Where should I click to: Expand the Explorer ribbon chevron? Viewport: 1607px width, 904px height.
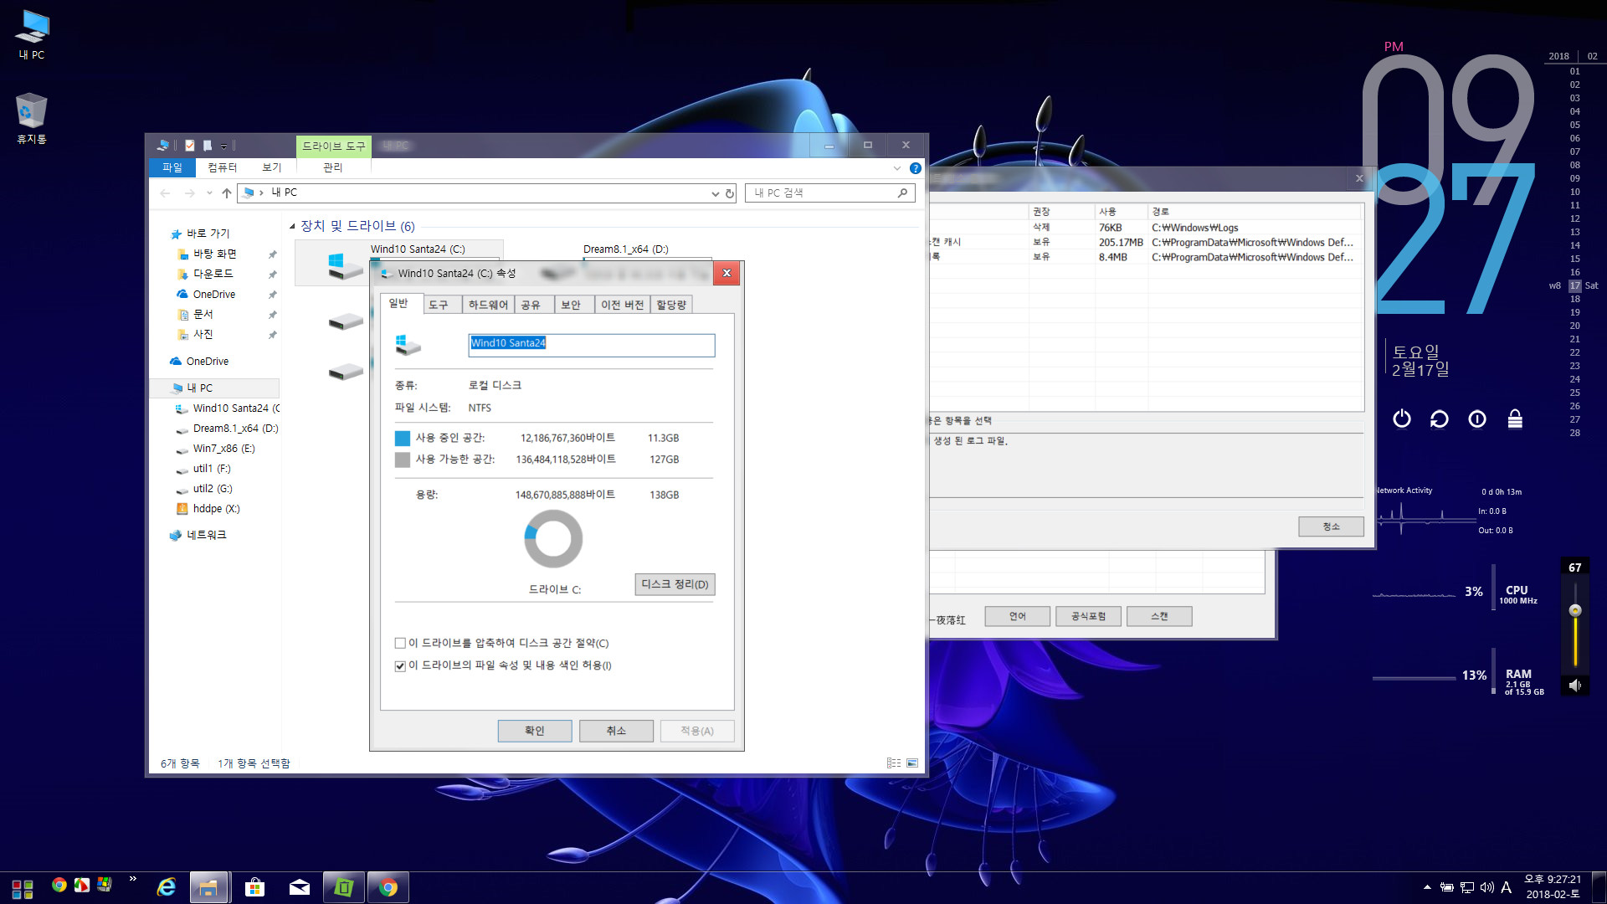click(x=897, y=168)
